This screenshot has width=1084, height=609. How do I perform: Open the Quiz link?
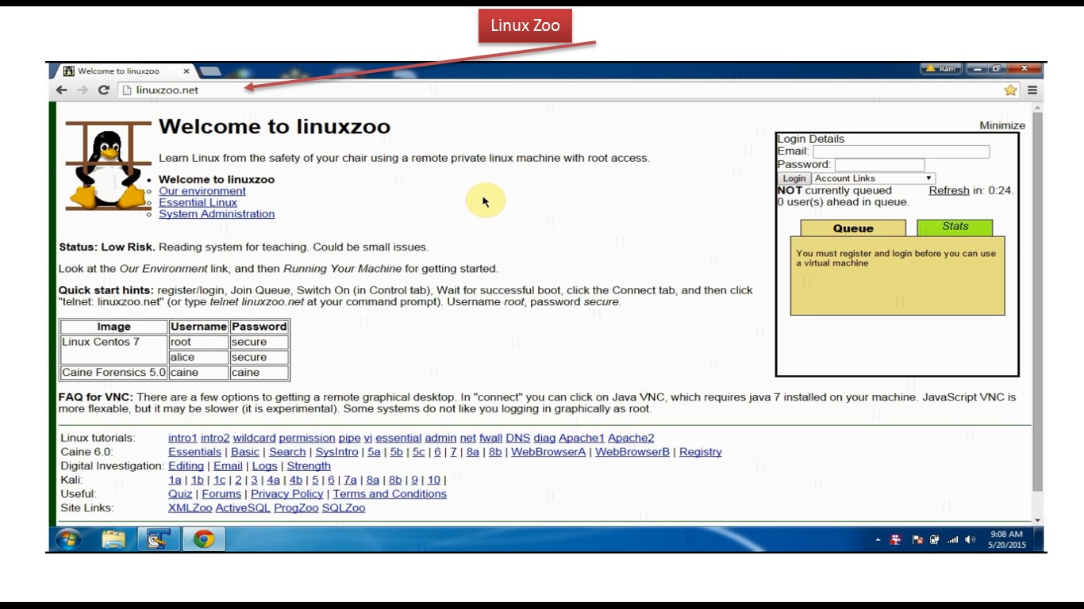[x=180, y=494]
